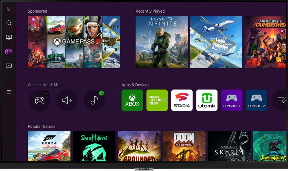Click the Accessories & Music heading
The image size is (288, 171).
[x=46, y=85]
